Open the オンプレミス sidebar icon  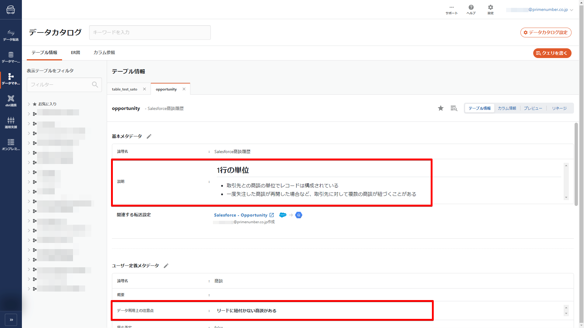coord(11,145)
